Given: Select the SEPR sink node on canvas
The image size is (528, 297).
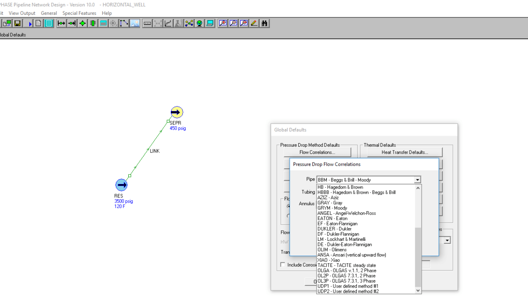Looking at the screenshot, I should click(x=177, y=112).
